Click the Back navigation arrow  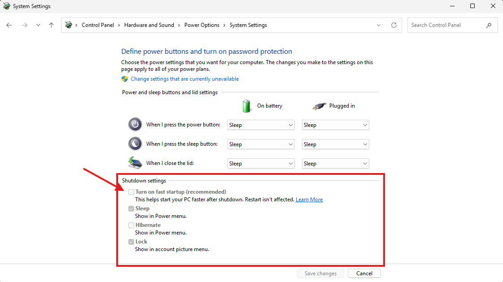pos(9,25)
